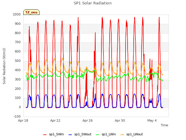Click the 200 y-axis tick label
Image resolution: width=186 pixels, height=140 pixels.
18,89
